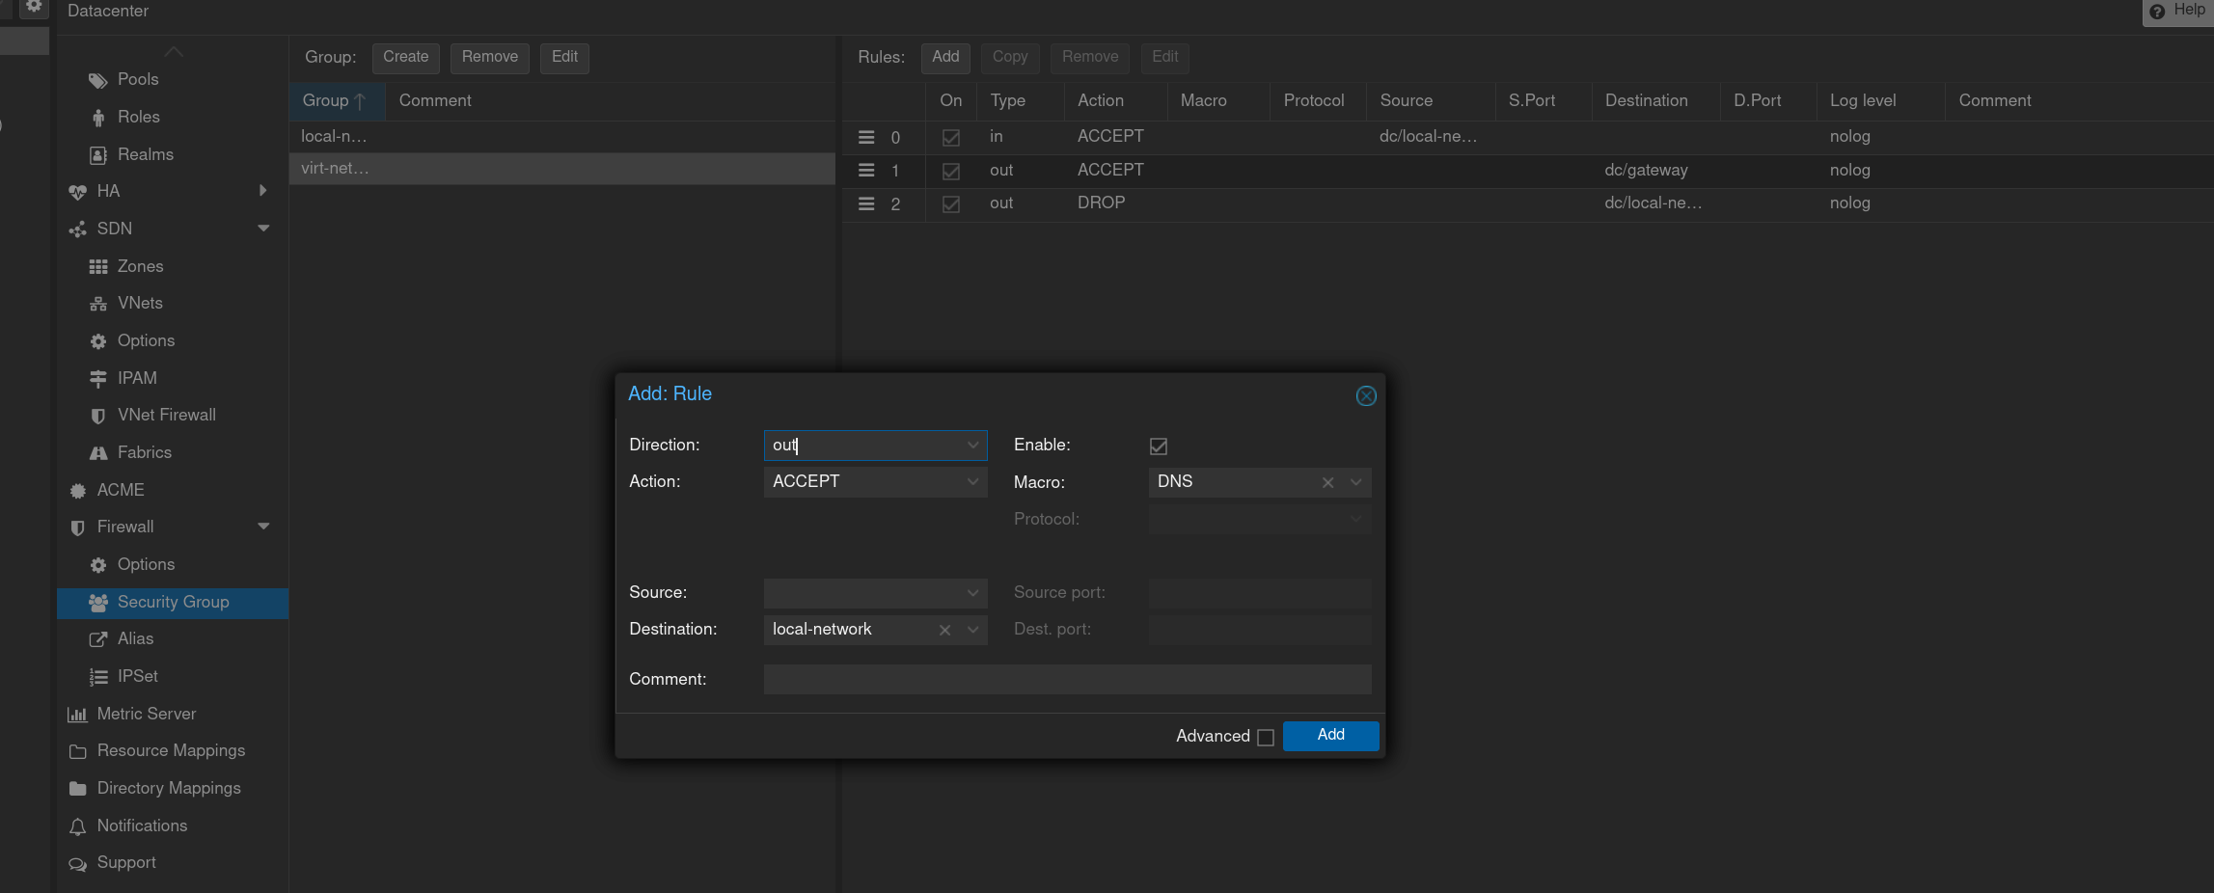The image size is (2214, 893).
Task: Confirm with the blue Add button
Action: pyautogui.click(x=1330, y=735)
